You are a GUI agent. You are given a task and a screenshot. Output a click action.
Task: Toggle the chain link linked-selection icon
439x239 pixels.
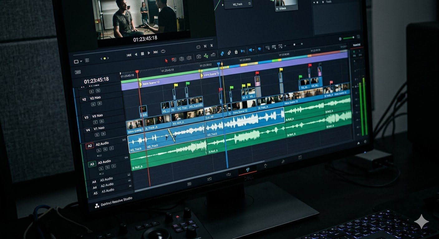click(x=229, y=53)
